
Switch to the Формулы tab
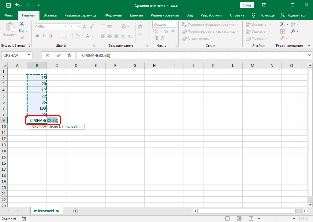point(113,15)
